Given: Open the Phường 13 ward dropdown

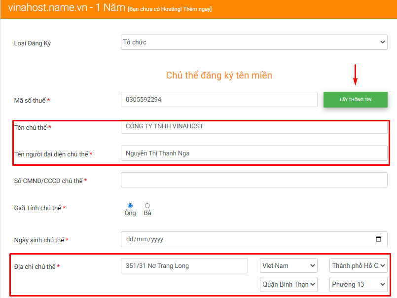Looking at the screenshot, I should click(358, 284).
